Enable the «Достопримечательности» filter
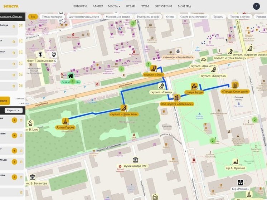 pos(84,17)
